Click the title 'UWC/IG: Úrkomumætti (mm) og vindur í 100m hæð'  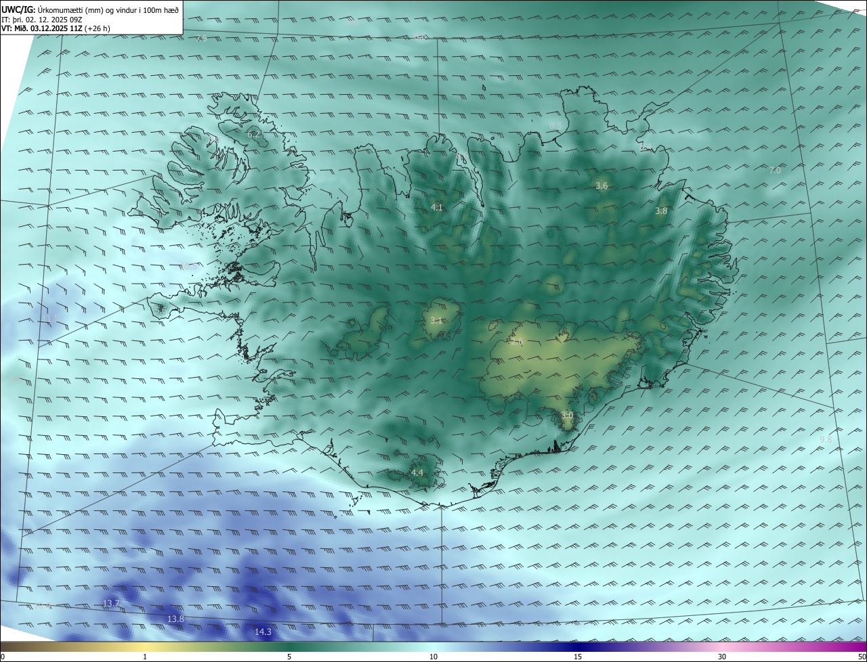pos(90,9)
